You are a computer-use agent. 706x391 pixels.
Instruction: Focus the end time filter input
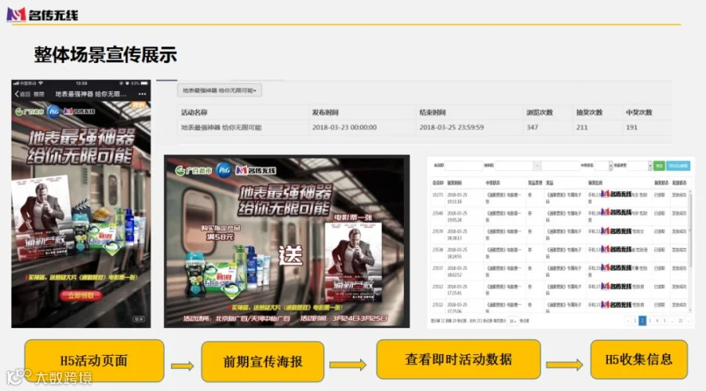561,166
